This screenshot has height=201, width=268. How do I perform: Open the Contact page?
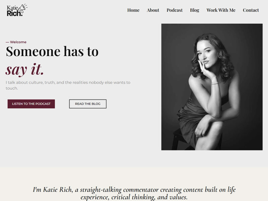pos(251,10)
